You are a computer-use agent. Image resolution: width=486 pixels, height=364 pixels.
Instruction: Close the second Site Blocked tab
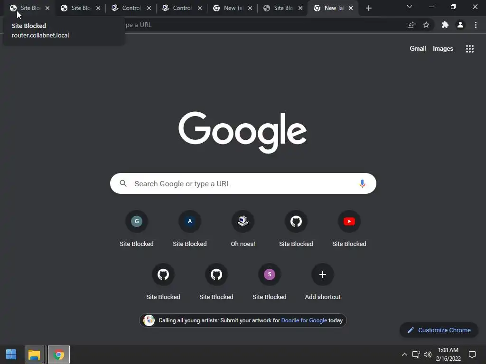coord(98,8)
